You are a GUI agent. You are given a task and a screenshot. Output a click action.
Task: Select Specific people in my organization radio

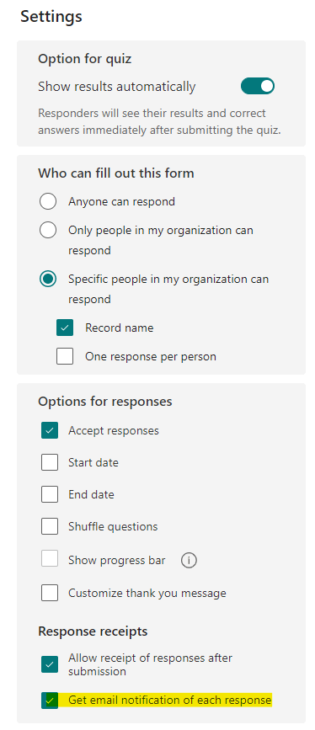48,279
